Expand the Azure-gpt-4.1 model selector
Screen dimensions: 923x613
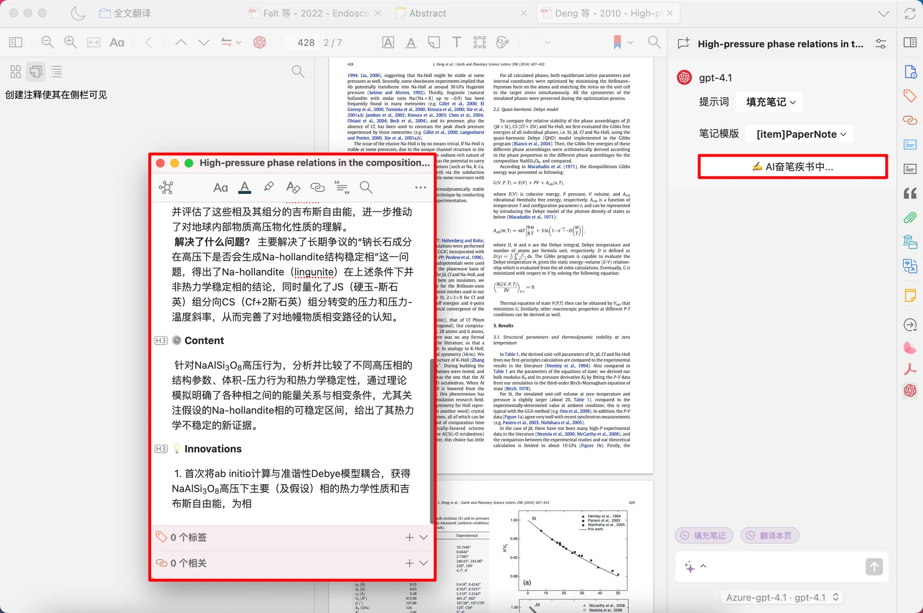pos(782,597)
